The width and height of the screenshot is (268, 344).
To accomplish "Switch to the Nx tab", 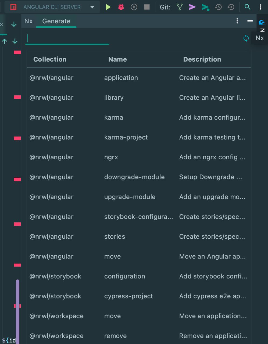I will (x=28, y=21).
